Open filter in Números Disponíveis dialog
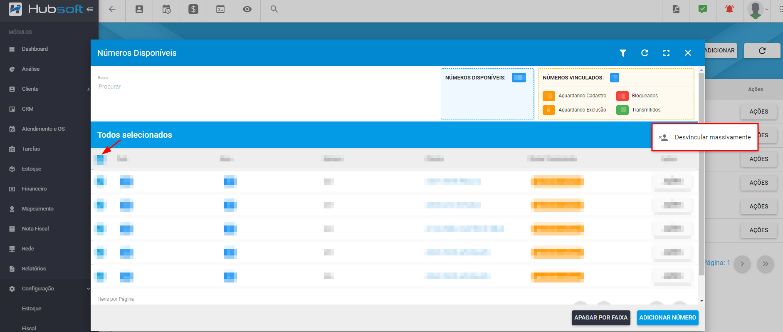The image size is (783, 332). 623,53
